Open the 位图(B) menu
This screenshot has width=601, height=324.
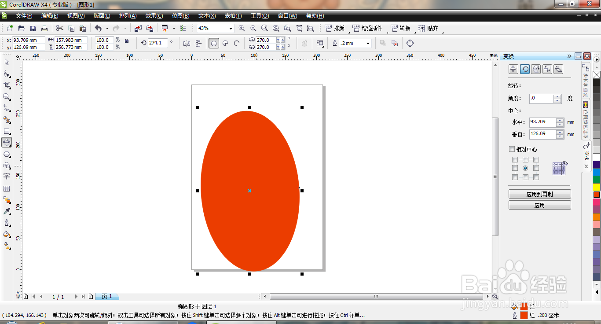pyautogui.click(x=180, y=16)
